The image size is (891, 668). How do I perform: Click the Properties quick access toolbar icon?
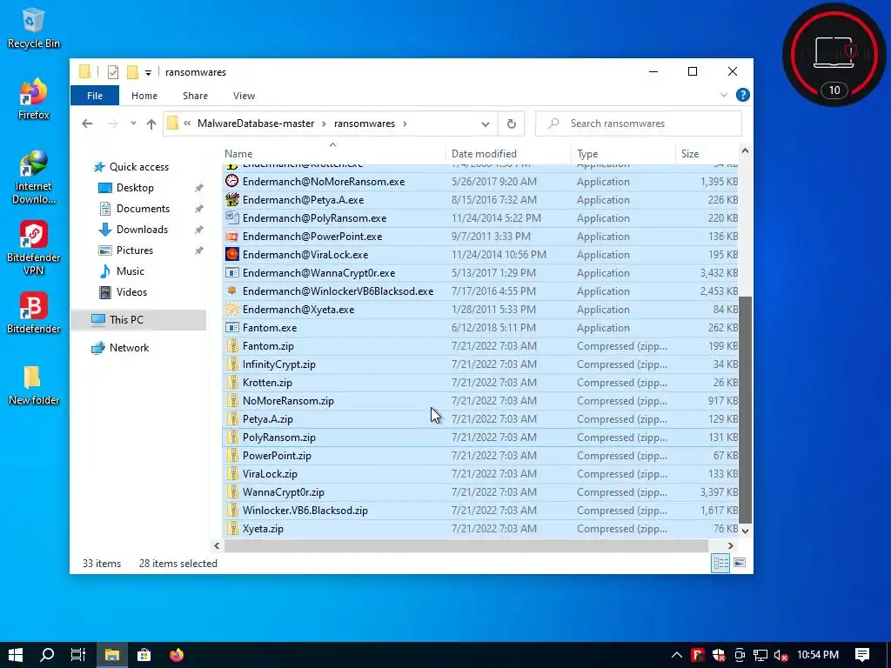pyautogui.click(x=113, y=72)
